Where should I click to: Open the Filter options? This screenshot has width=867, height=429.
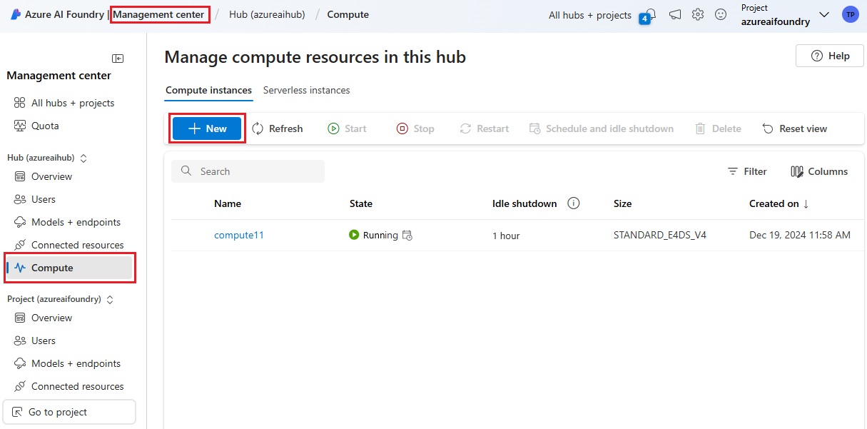click(747, 171)
